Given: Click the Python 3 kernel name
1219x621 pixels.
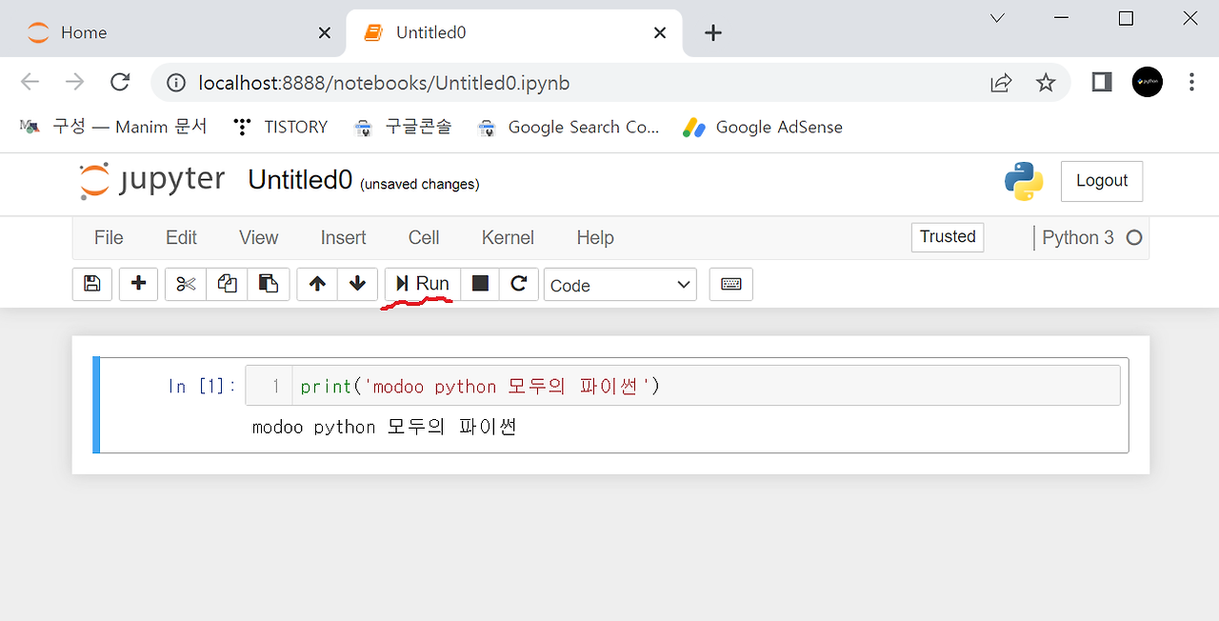Looking at the screenshot, I should pyautogui.click(x=1078, y=238).
